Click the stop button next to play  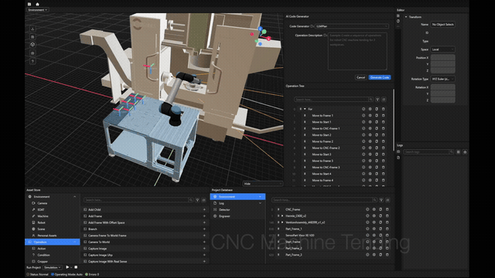point(76,267)
